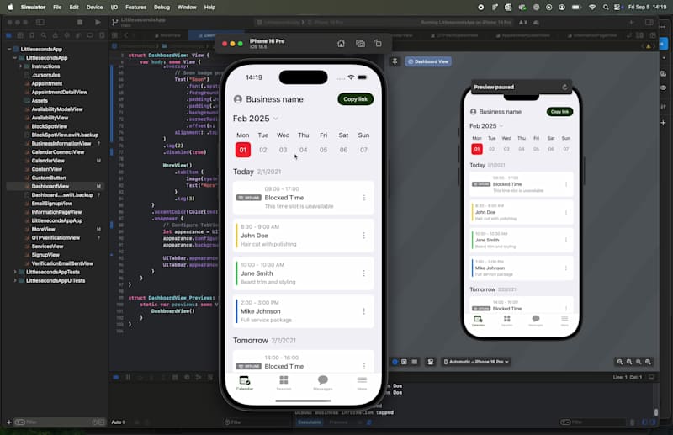Click the leftmost canvas zoom-out icon
673x435 pixels.
(620, 362)
